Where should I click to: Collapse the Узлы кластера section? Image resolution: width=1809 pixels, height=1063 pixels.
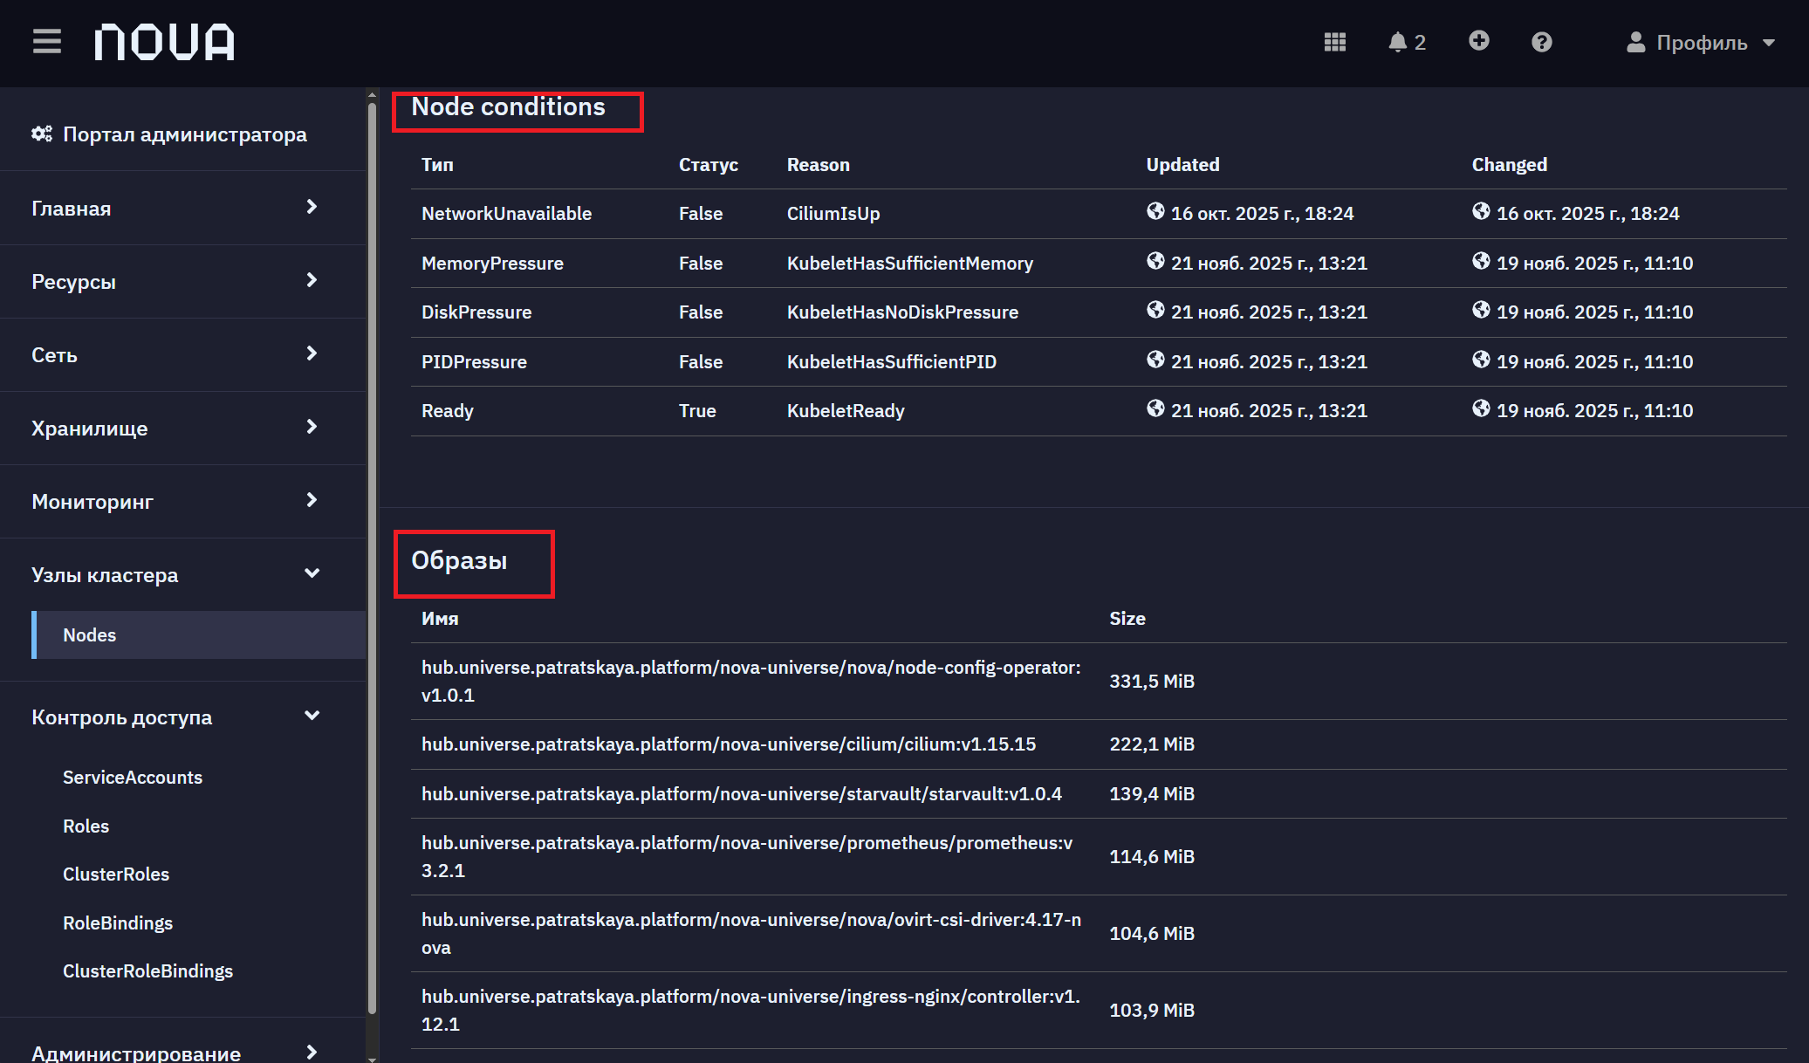[x=182, y=574]
